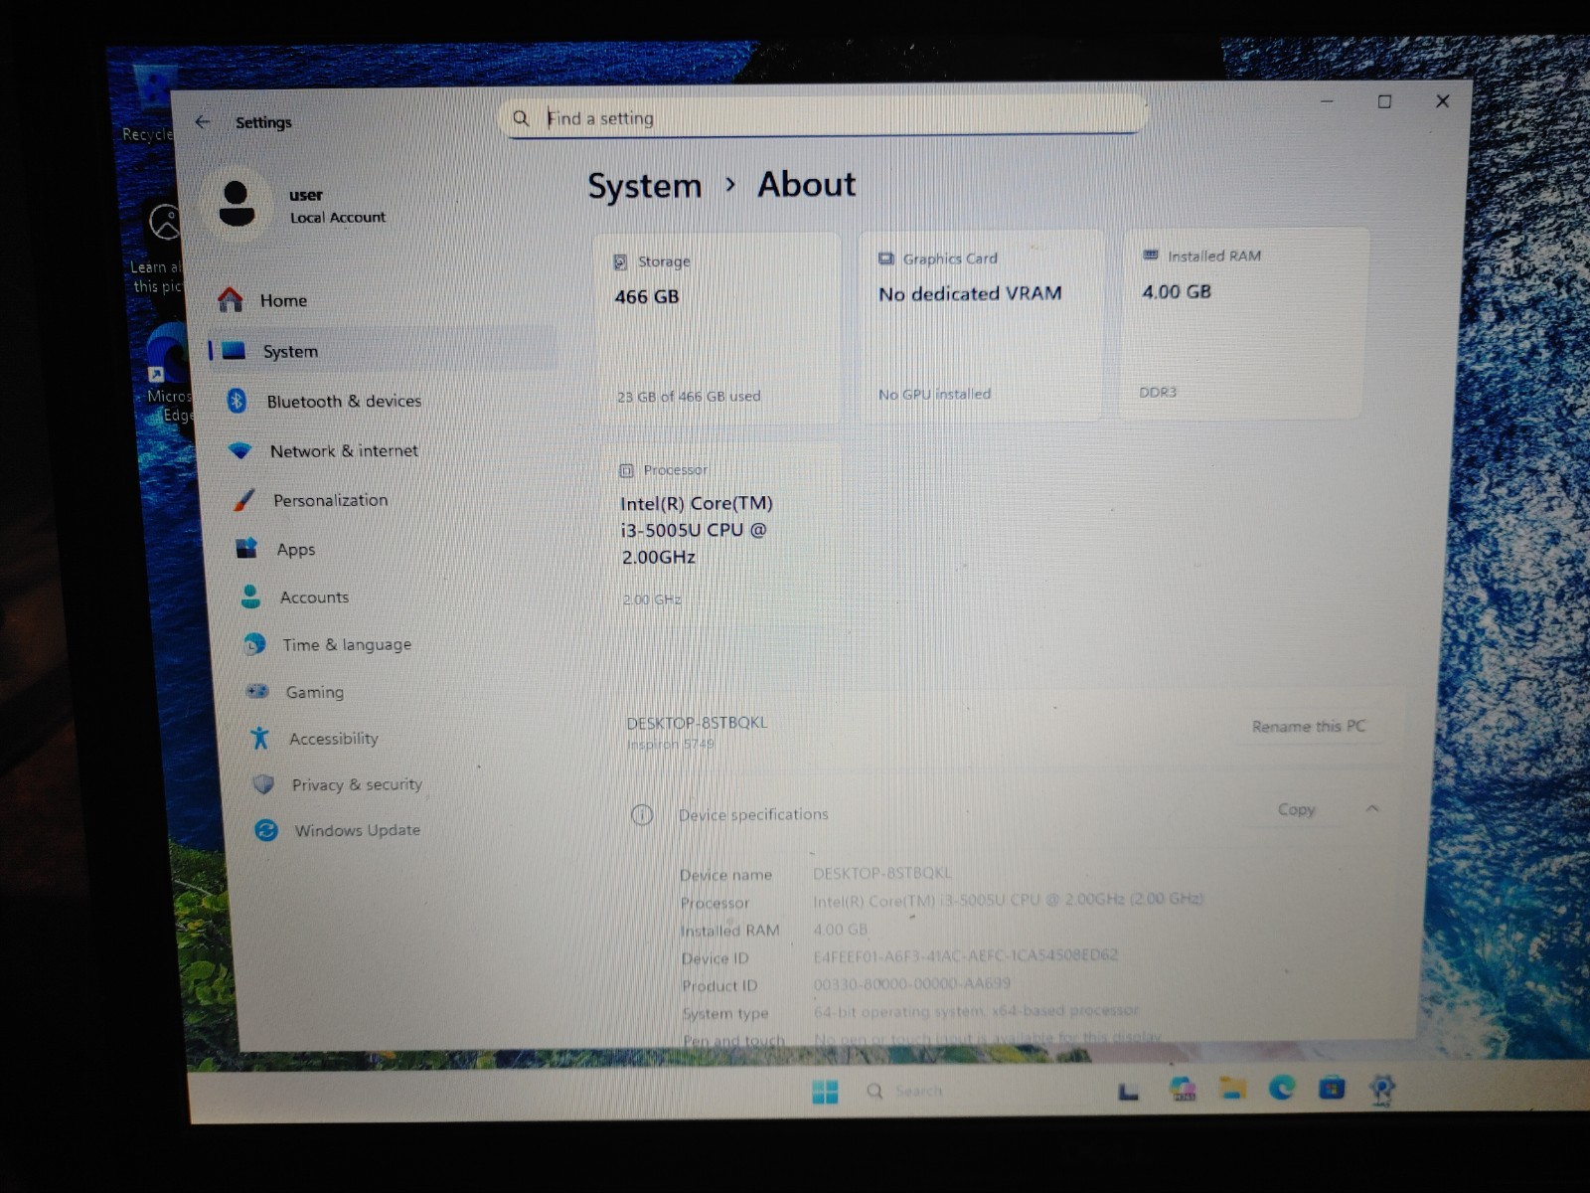
Task: Click the Graphics Card icon
Action: (886, 258)
